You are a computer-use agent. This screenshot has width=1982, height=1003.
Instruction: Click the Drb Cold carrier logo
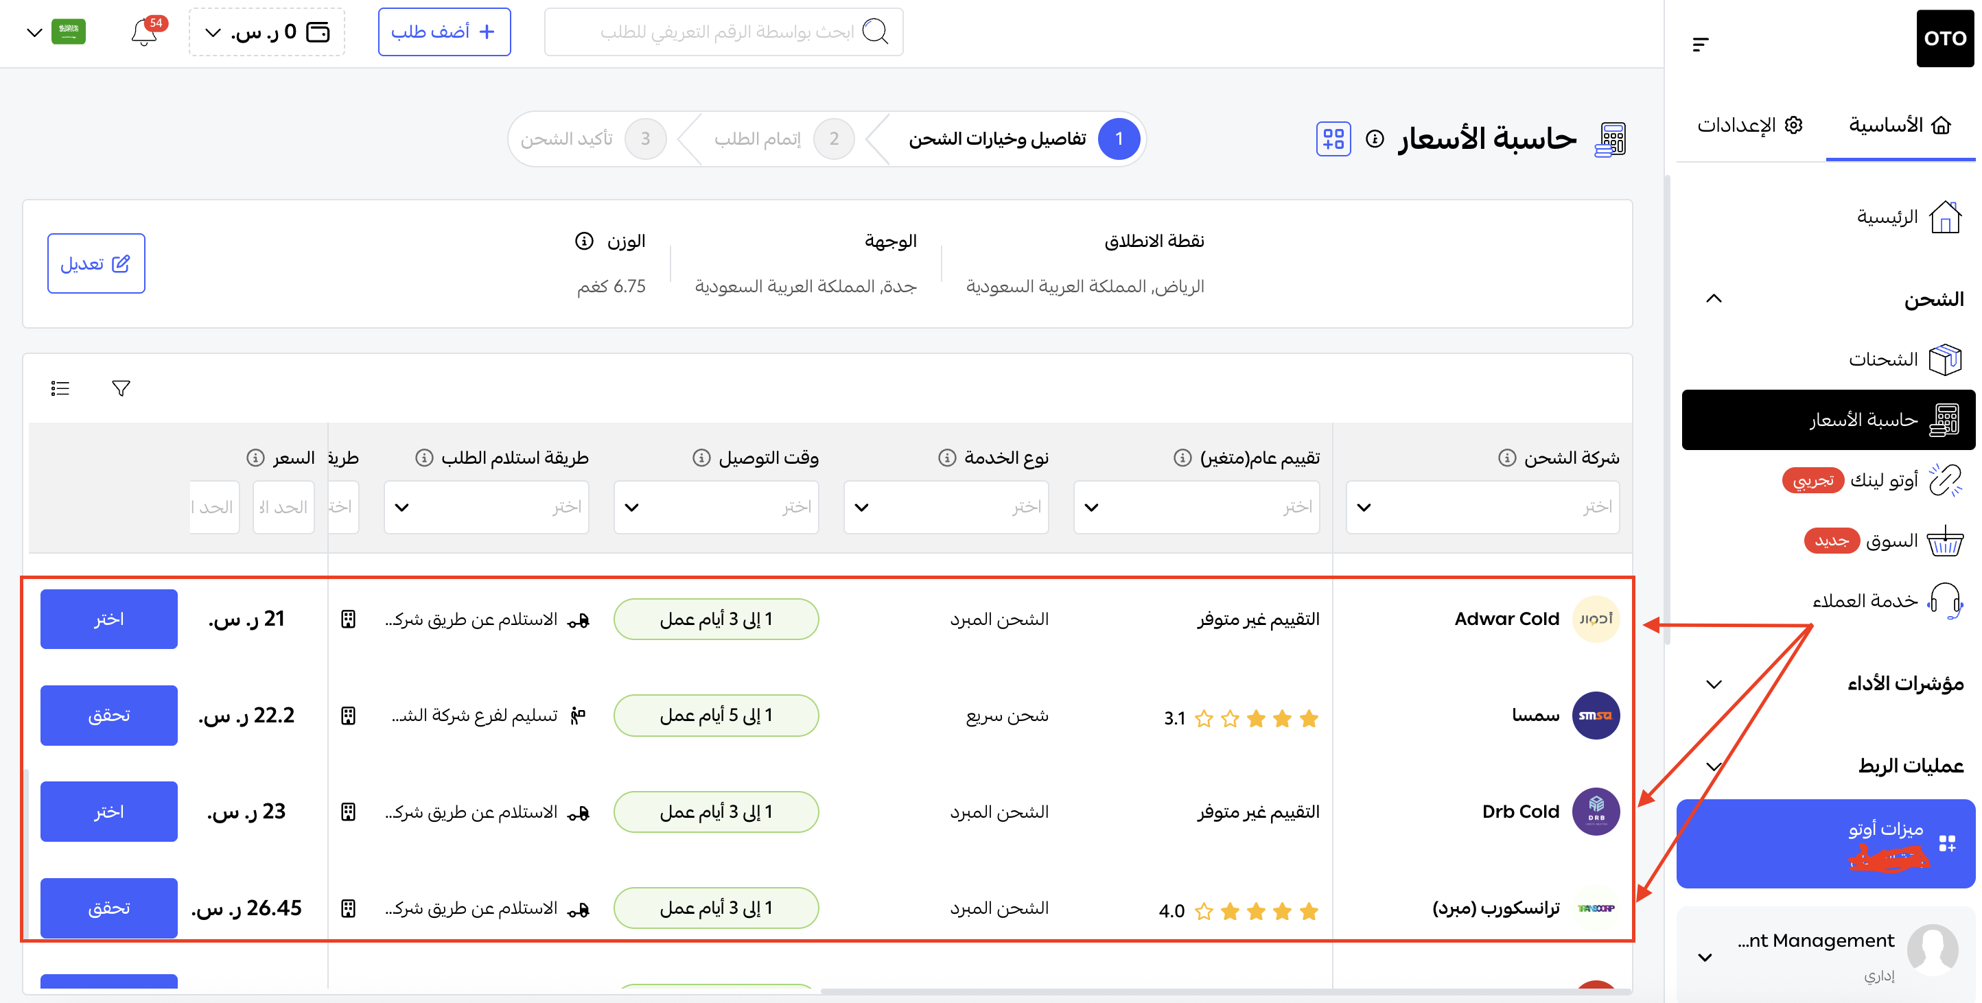(1596, 812)
